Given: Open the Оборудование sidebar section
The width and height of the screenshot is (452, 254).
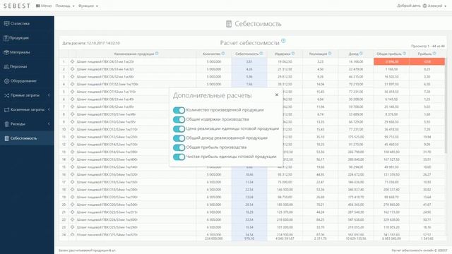Looking at the screenshot, I should click(27, 81).
